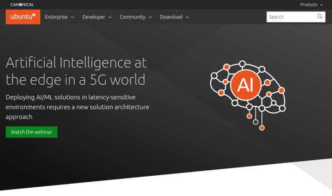The width and height of the screenshot is (332, 196).
Task: Click the Deploying AI/ML solutions paragraph
Action: click(77, 107)
